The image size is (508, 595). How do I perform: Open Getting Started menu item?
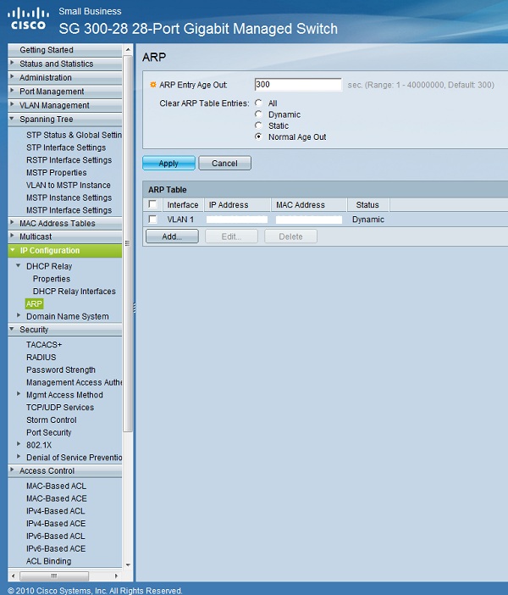[x=47, y=50]
